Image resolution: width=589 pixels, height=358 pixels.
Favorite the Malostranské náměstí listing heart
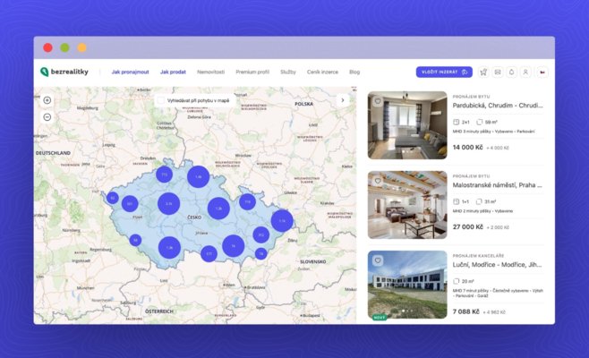(378, 181)
